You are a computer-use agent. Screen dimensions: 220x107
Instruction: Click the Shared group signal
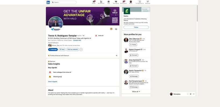[x=57, y=77]
